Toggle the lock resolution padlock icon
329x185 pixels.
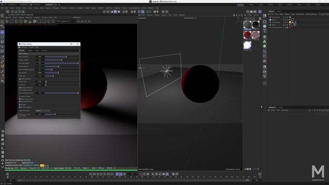(30, 21)
